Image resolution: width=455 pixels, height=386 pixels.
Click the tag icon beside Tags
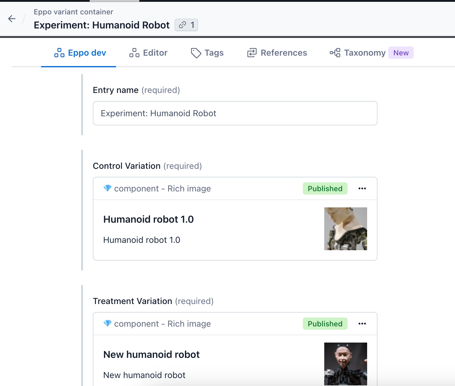(195, 53)
